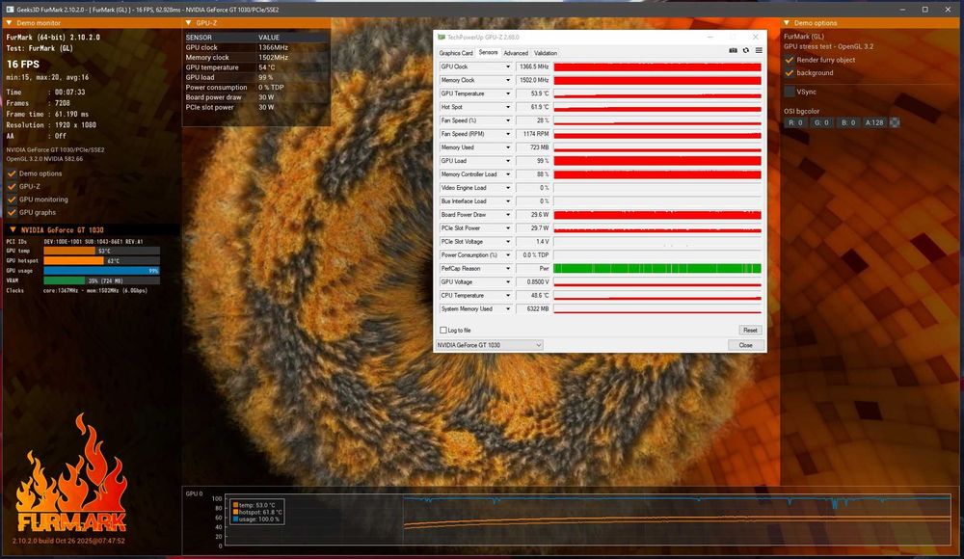Click the OSI bgcolor G: 0 field
The image size is (964, 559).
click(821, 122)
